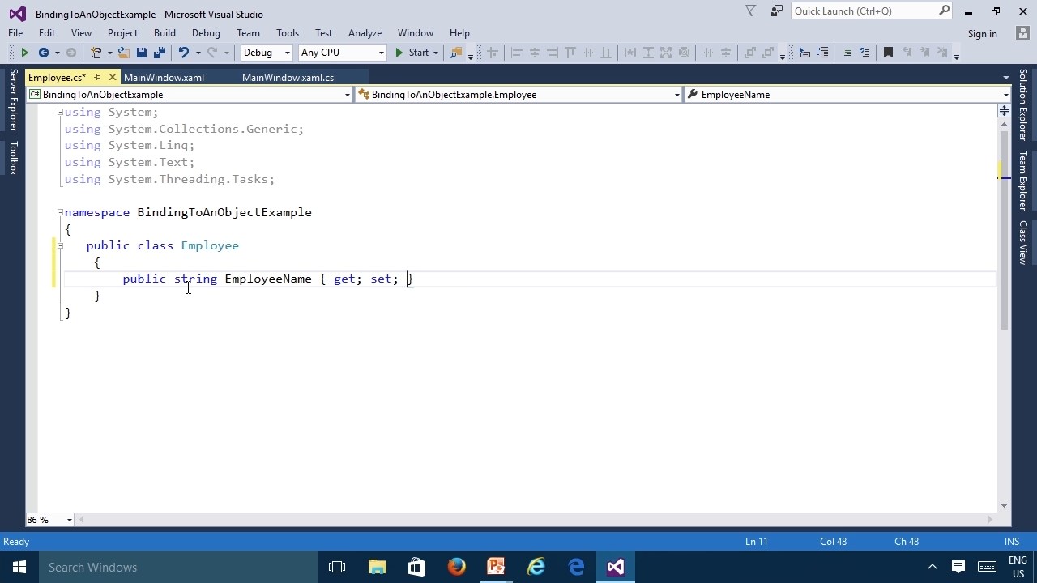
Task: Open the Analyze menu
Action: coord(365,33)
